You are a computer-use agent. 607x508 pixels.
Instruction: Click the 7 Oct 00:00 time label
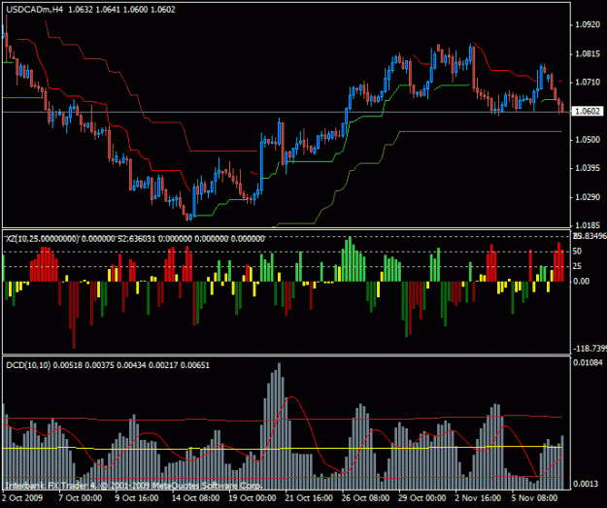81,498
